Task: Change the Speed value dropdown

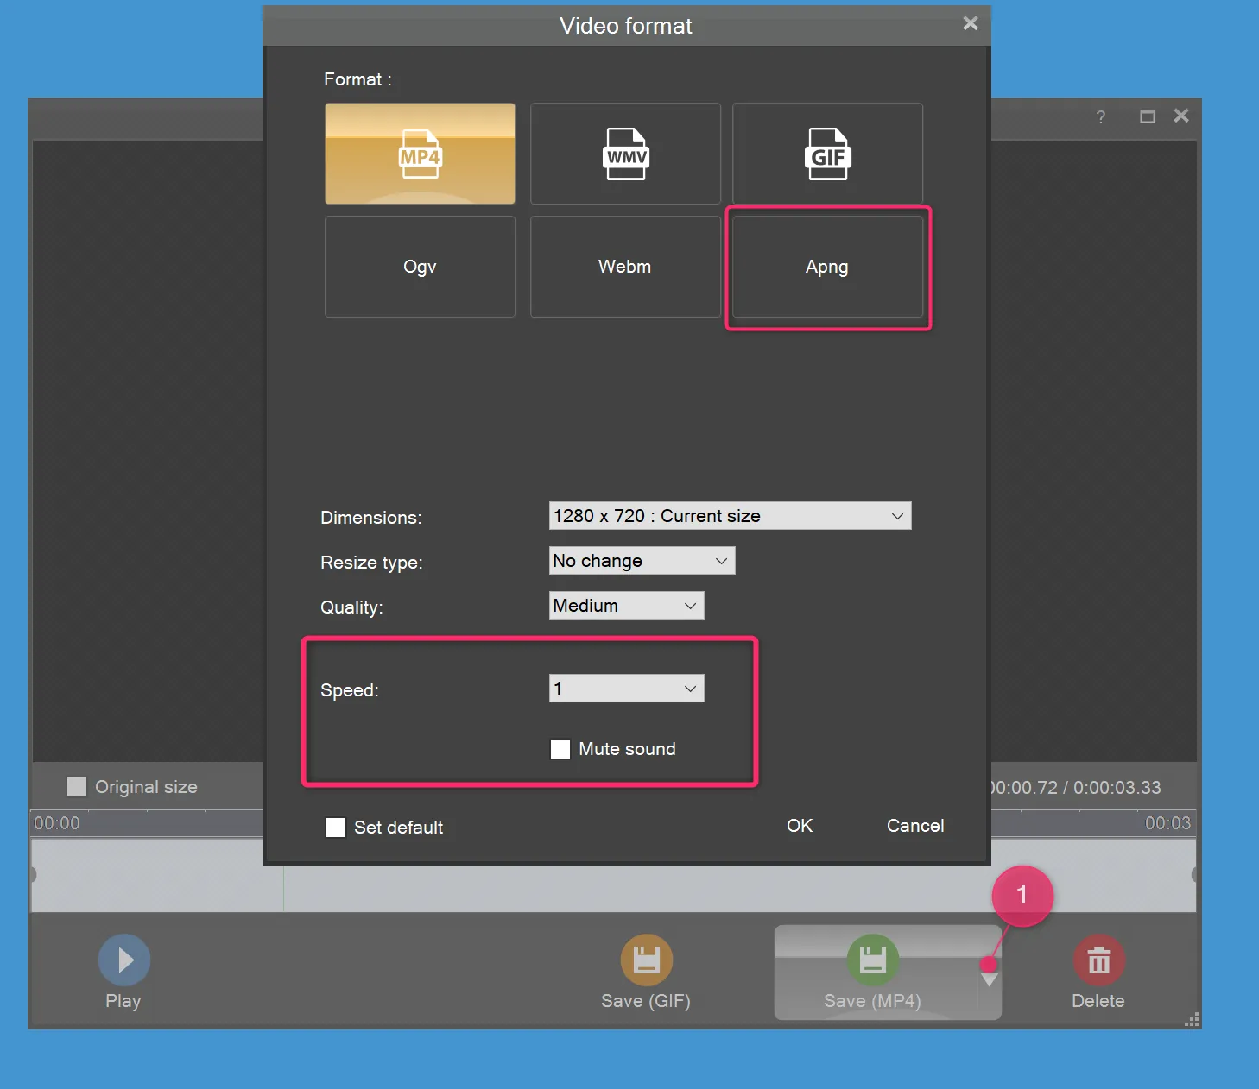Action: [x=626, y=688]
